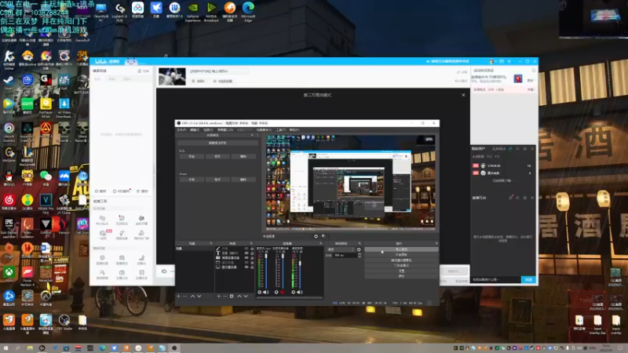Viewport: 628px width, 353px height.
Task: Click the add scene plus icon in OBS
Action: [x=178, y=296]
